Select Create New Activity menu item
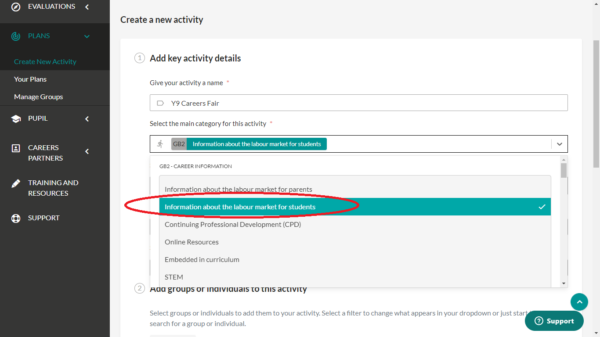The image size is (600, 337). [x=45, y=61]
